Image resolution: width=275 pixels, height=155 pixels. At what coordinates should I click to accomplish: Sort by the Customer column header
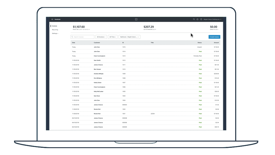pyautogui.click(x=97, y=42)
